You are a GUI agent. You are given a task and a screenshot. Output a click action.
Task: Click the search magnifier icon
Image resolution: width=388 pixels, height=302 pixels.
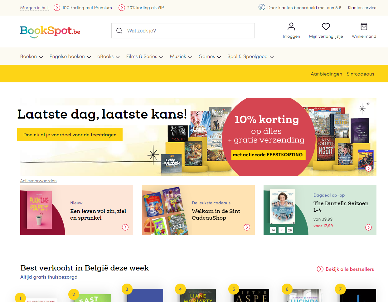tap(119, 31)
